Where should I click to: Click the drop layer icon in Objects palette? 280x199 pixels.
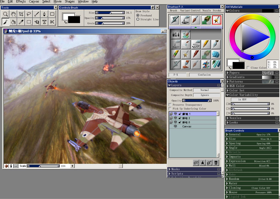tap(202, 163)
